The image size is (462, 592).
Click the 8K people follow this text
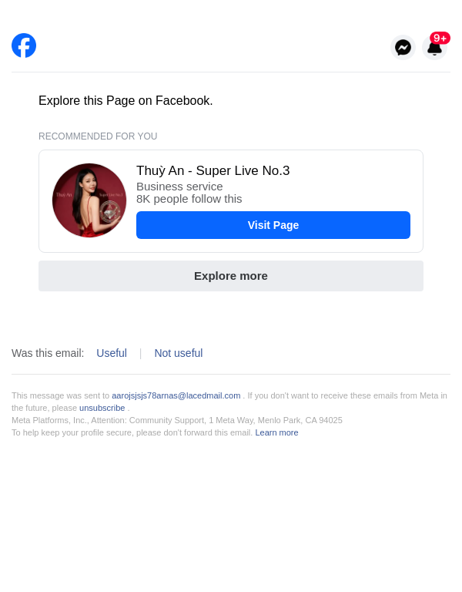(189, 199)
